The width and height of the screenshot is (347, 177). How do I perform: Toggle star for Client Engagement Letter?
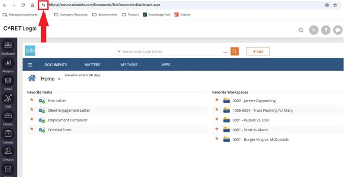pyautogui.click(x=32, y=109)
